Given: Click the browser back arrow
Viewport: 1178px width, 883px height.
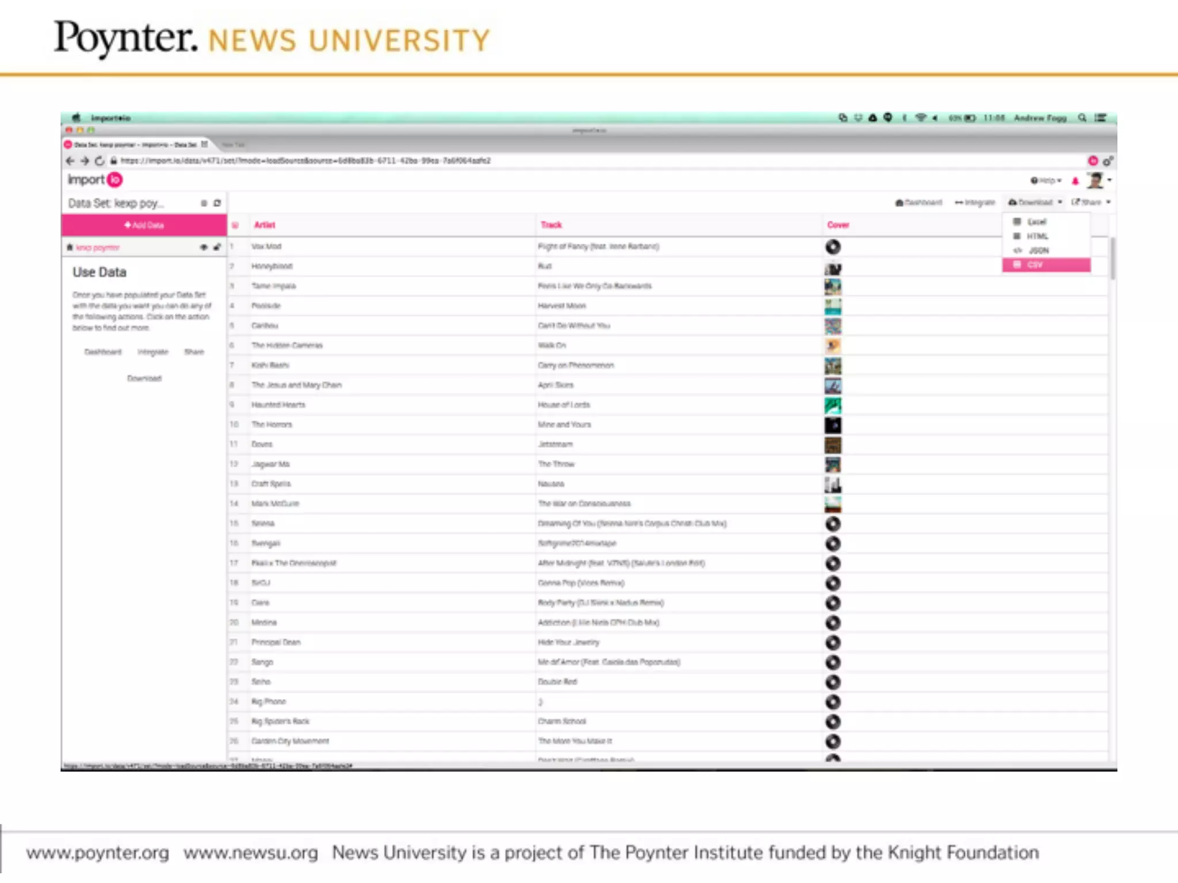Looking at the screenshot, I should (x=70, y=161).
